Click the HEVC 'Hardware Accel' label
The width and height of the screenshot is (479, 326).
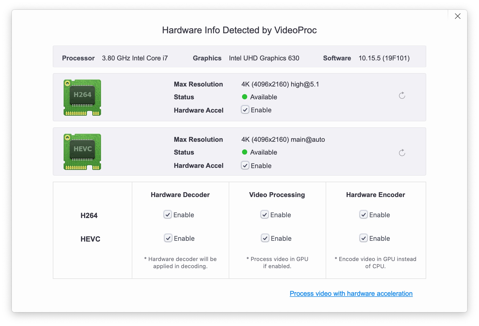coord(199,166)
